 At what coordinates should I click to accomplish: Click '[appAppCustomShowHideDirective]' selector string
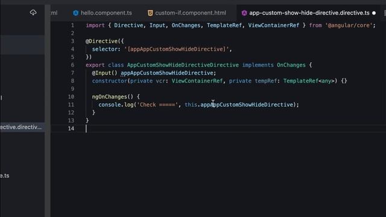pyautogui.click(x=177, y=49)
